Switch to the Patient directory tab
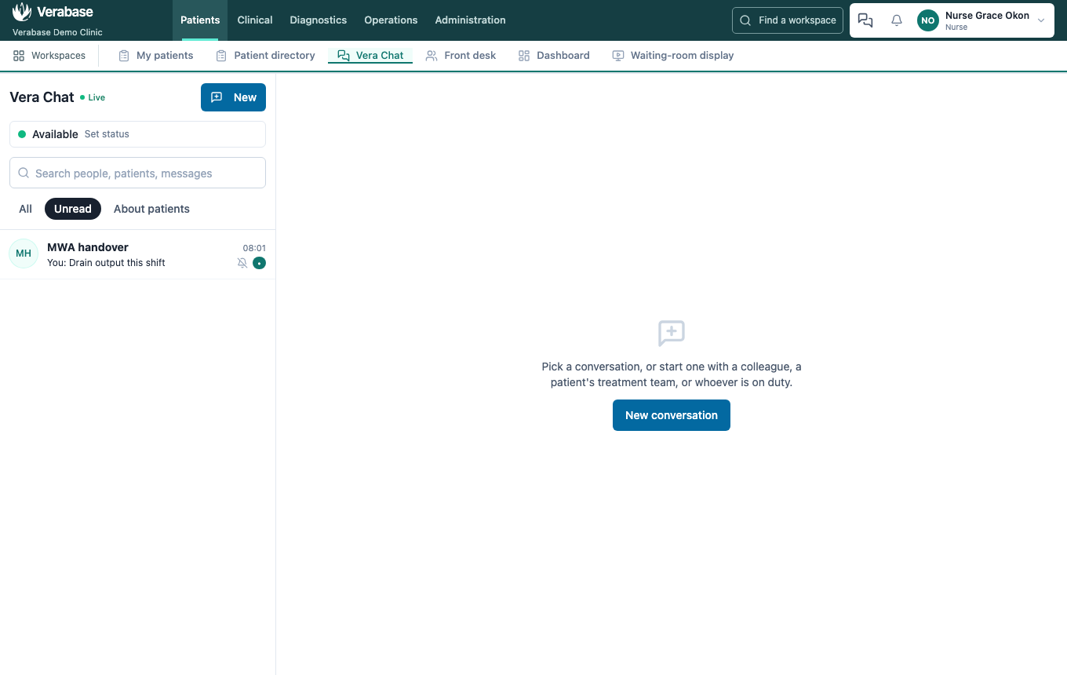 (x=265, y=56)
